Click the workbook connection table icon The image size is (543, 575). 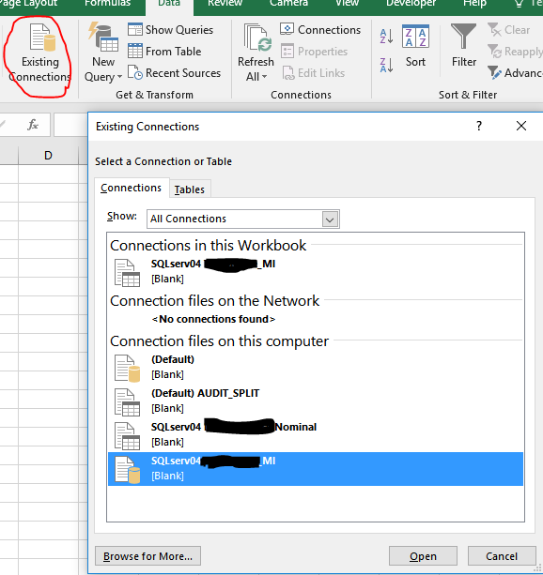127,273
